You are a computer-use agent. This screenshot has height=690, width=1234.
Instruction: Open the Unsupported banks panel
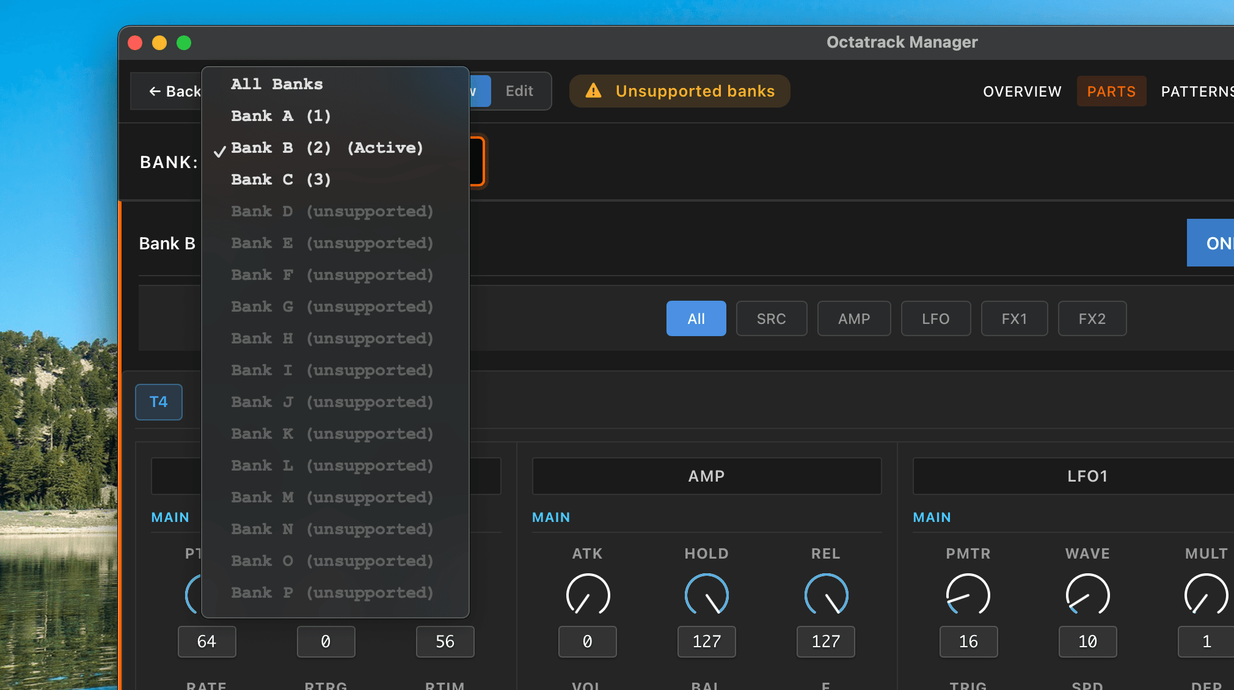coord(679,90)
